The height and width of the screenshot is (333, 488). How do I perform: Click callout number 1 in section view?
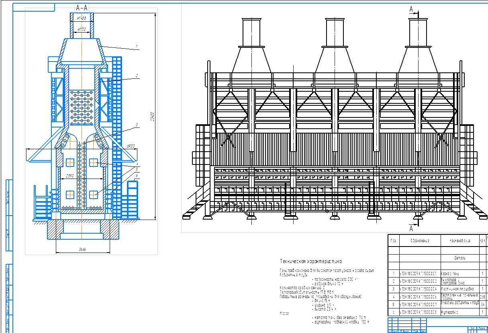[137, 47]
